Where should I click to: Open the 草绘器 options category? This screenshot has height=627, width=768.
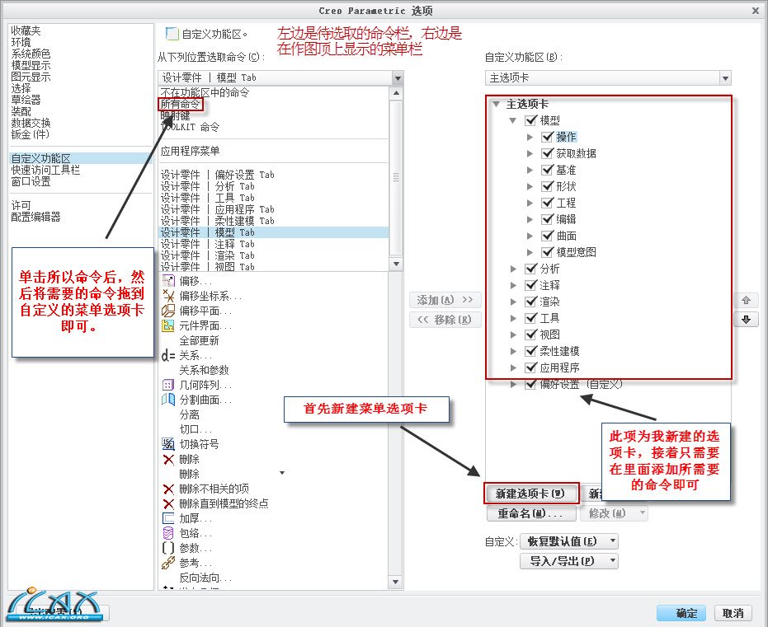26,100
